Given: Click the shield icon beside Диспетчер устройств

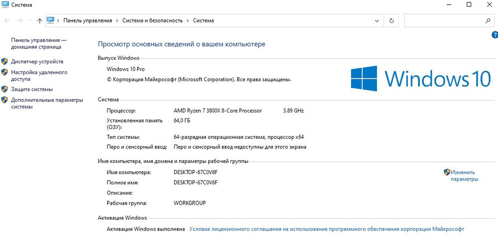Looking at the screenshot, I should tap(4, 62).
